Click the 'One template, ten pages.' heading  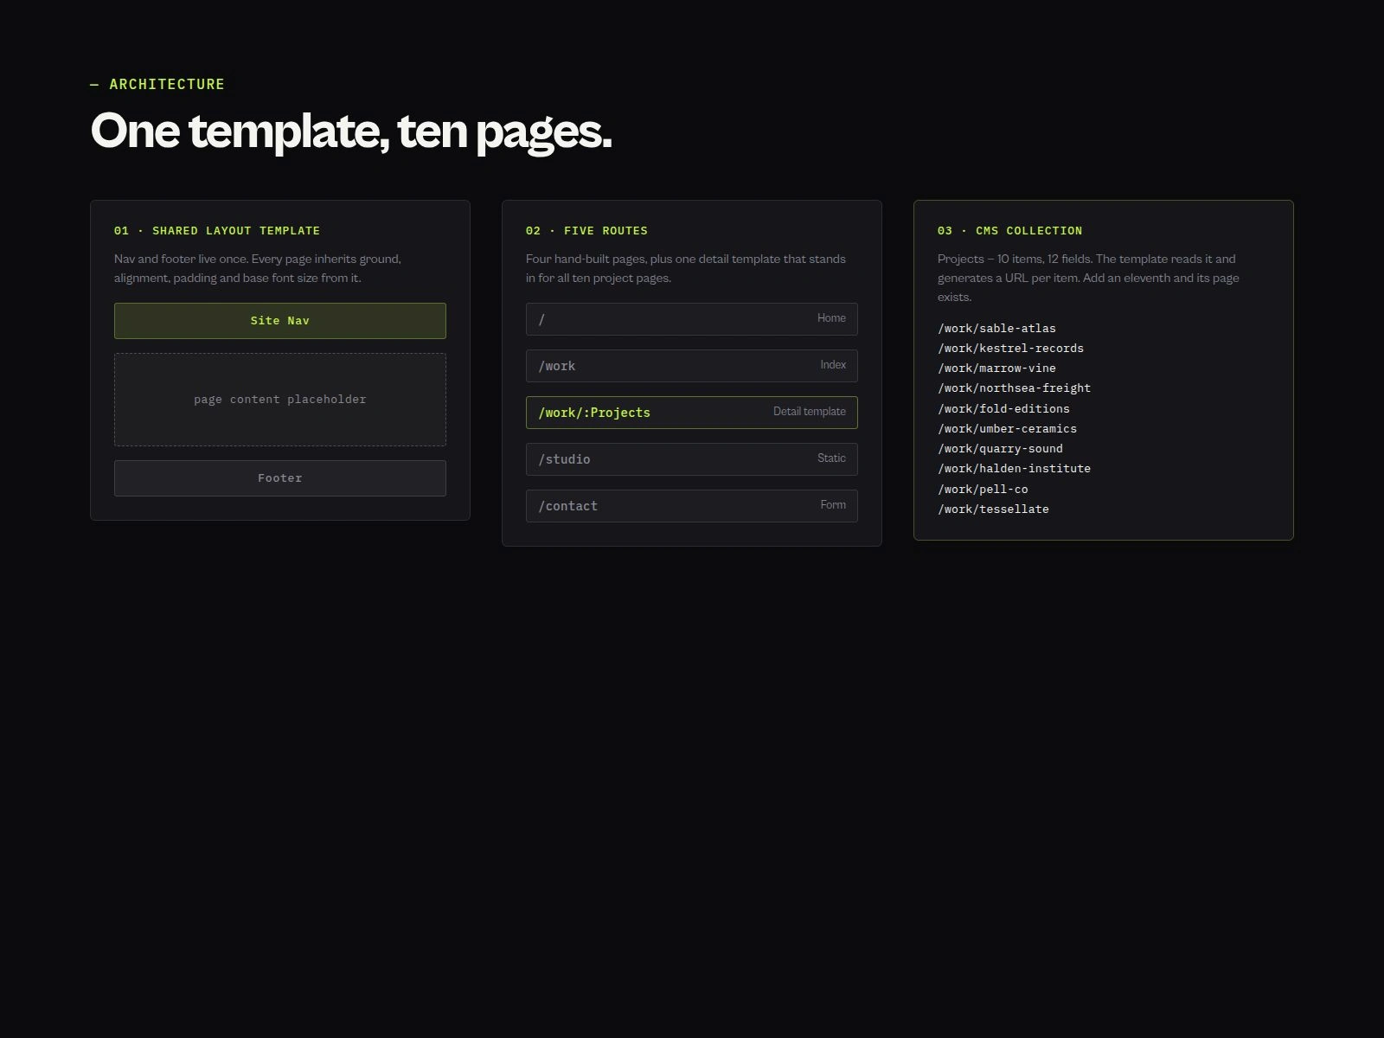tap(351, 131)
